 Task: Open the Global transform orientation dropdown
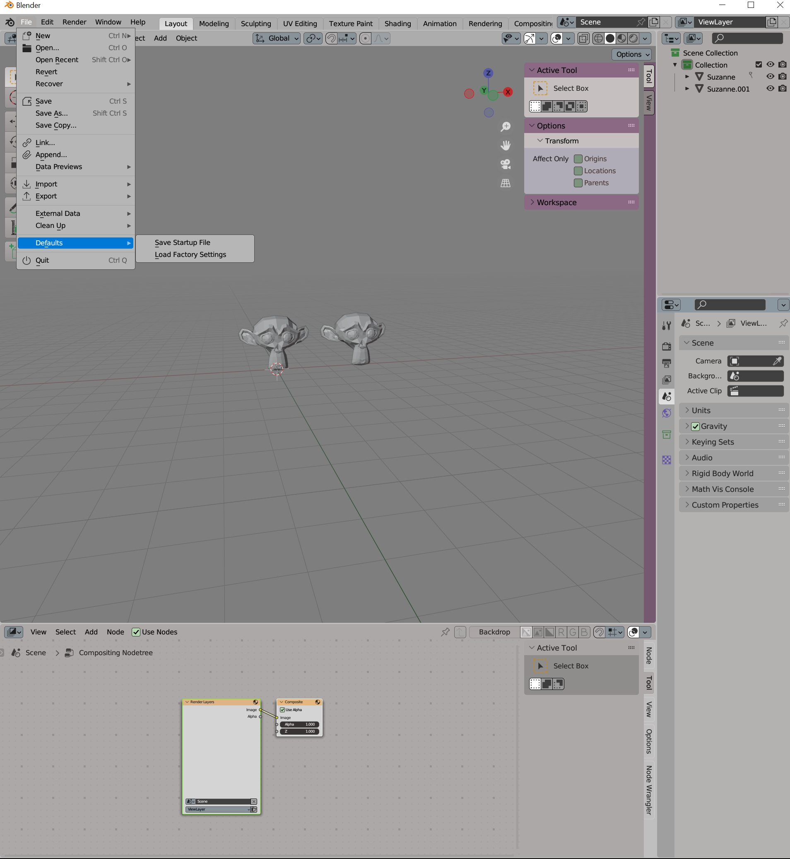pos(277,39)
